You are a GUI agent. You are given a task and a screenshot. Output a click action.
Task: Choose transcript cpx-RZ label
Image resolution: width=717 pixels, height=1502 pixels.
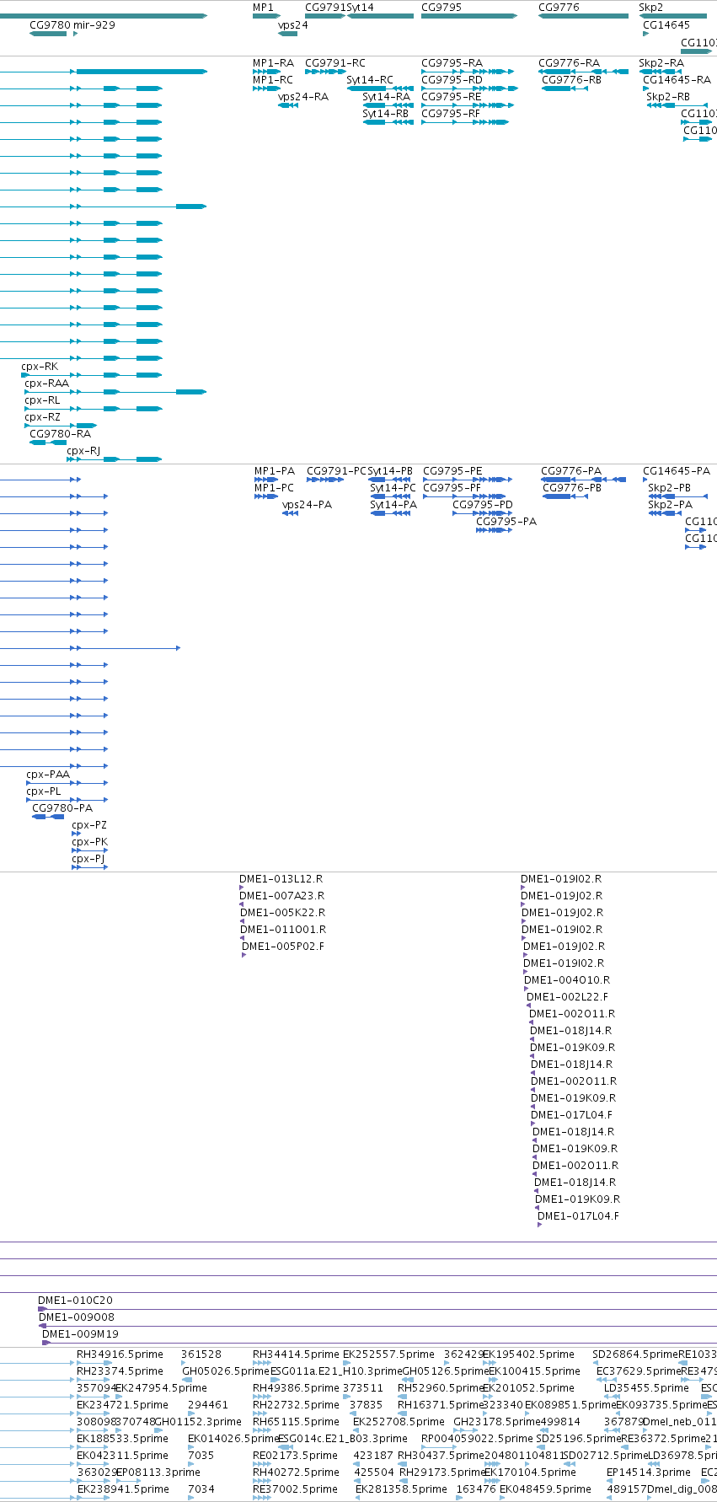[x=43, y=417]
